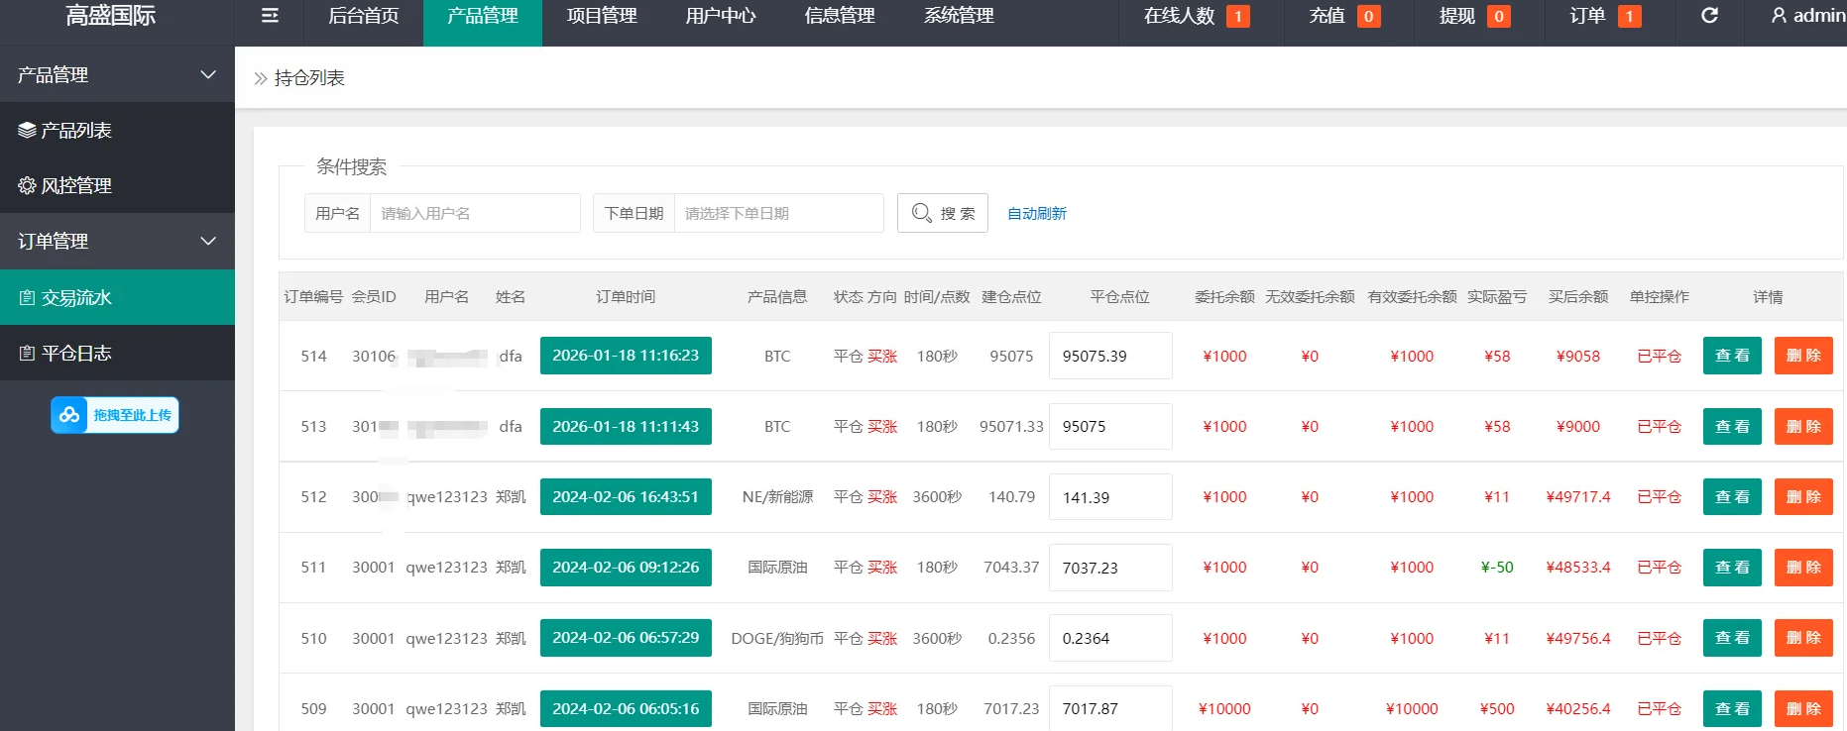Image resolution: width=1847 pixels, height=731 pixels.
Task: Go to 用户中心 top tab
Action: pos(721,16)
